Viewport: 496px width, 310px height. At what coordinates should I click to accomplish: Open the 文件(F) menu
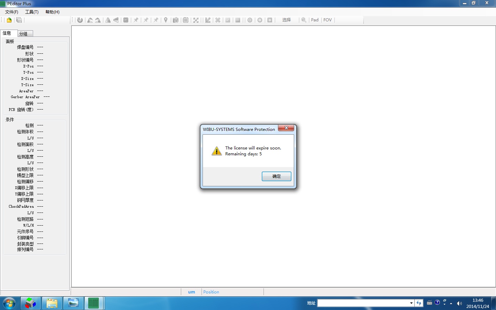(x=11, y=12)
